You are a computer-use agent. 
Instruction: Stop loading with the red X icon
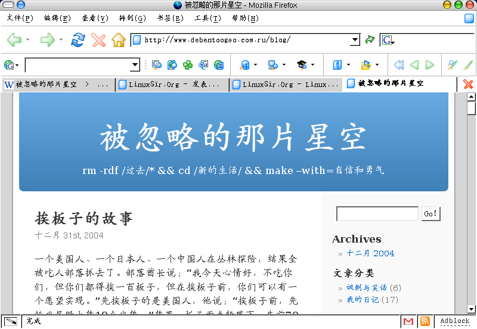(x=98, y=40)
